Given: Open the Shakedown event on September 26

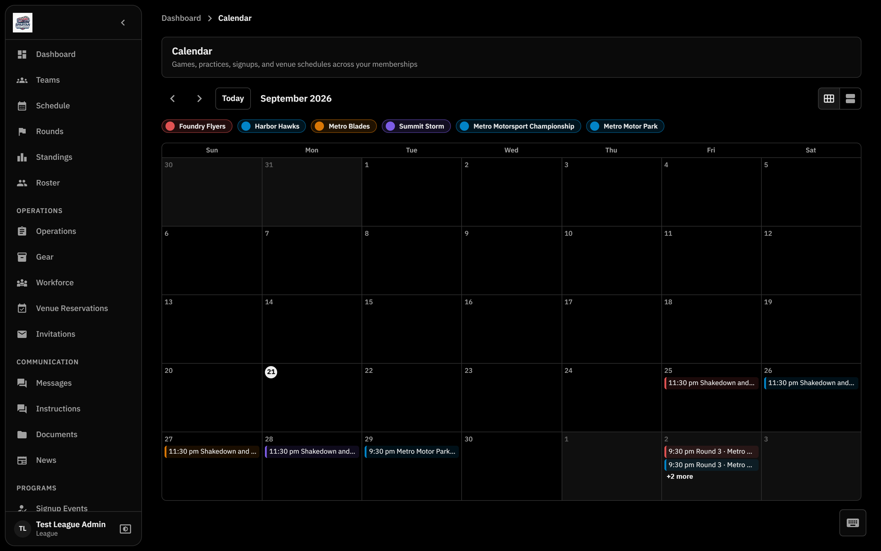Looking at the screenshot, I should pyautogui.click(x=811, y=383).
